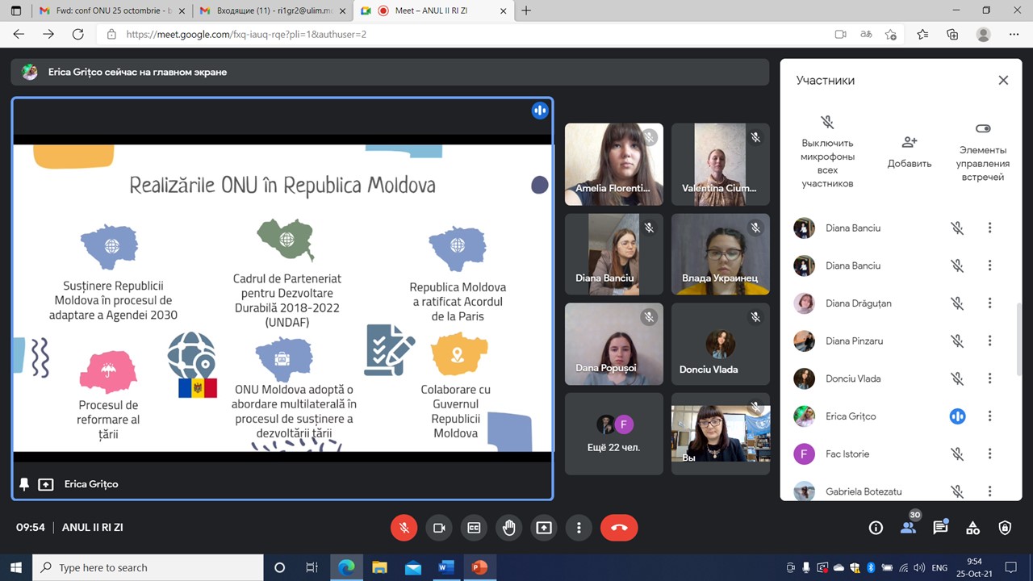The height and width of the screenshot is (581, 1033).
Task: Select your own Вы video tile
Action: coord(721,434)
